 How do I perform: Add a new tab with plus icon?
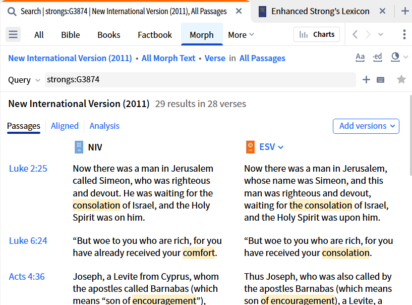tap(405, 11)
